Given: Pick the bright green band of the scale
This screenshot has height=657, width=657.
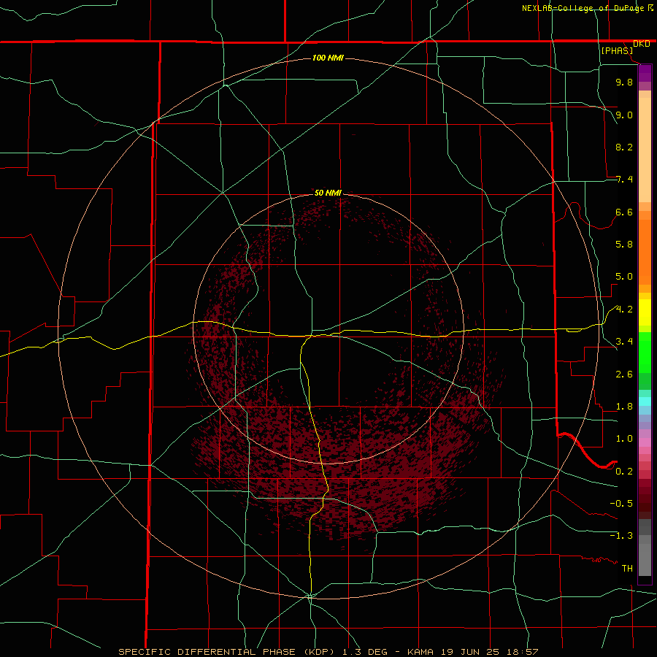Looking at the screenshot, I should coord(645,353).
